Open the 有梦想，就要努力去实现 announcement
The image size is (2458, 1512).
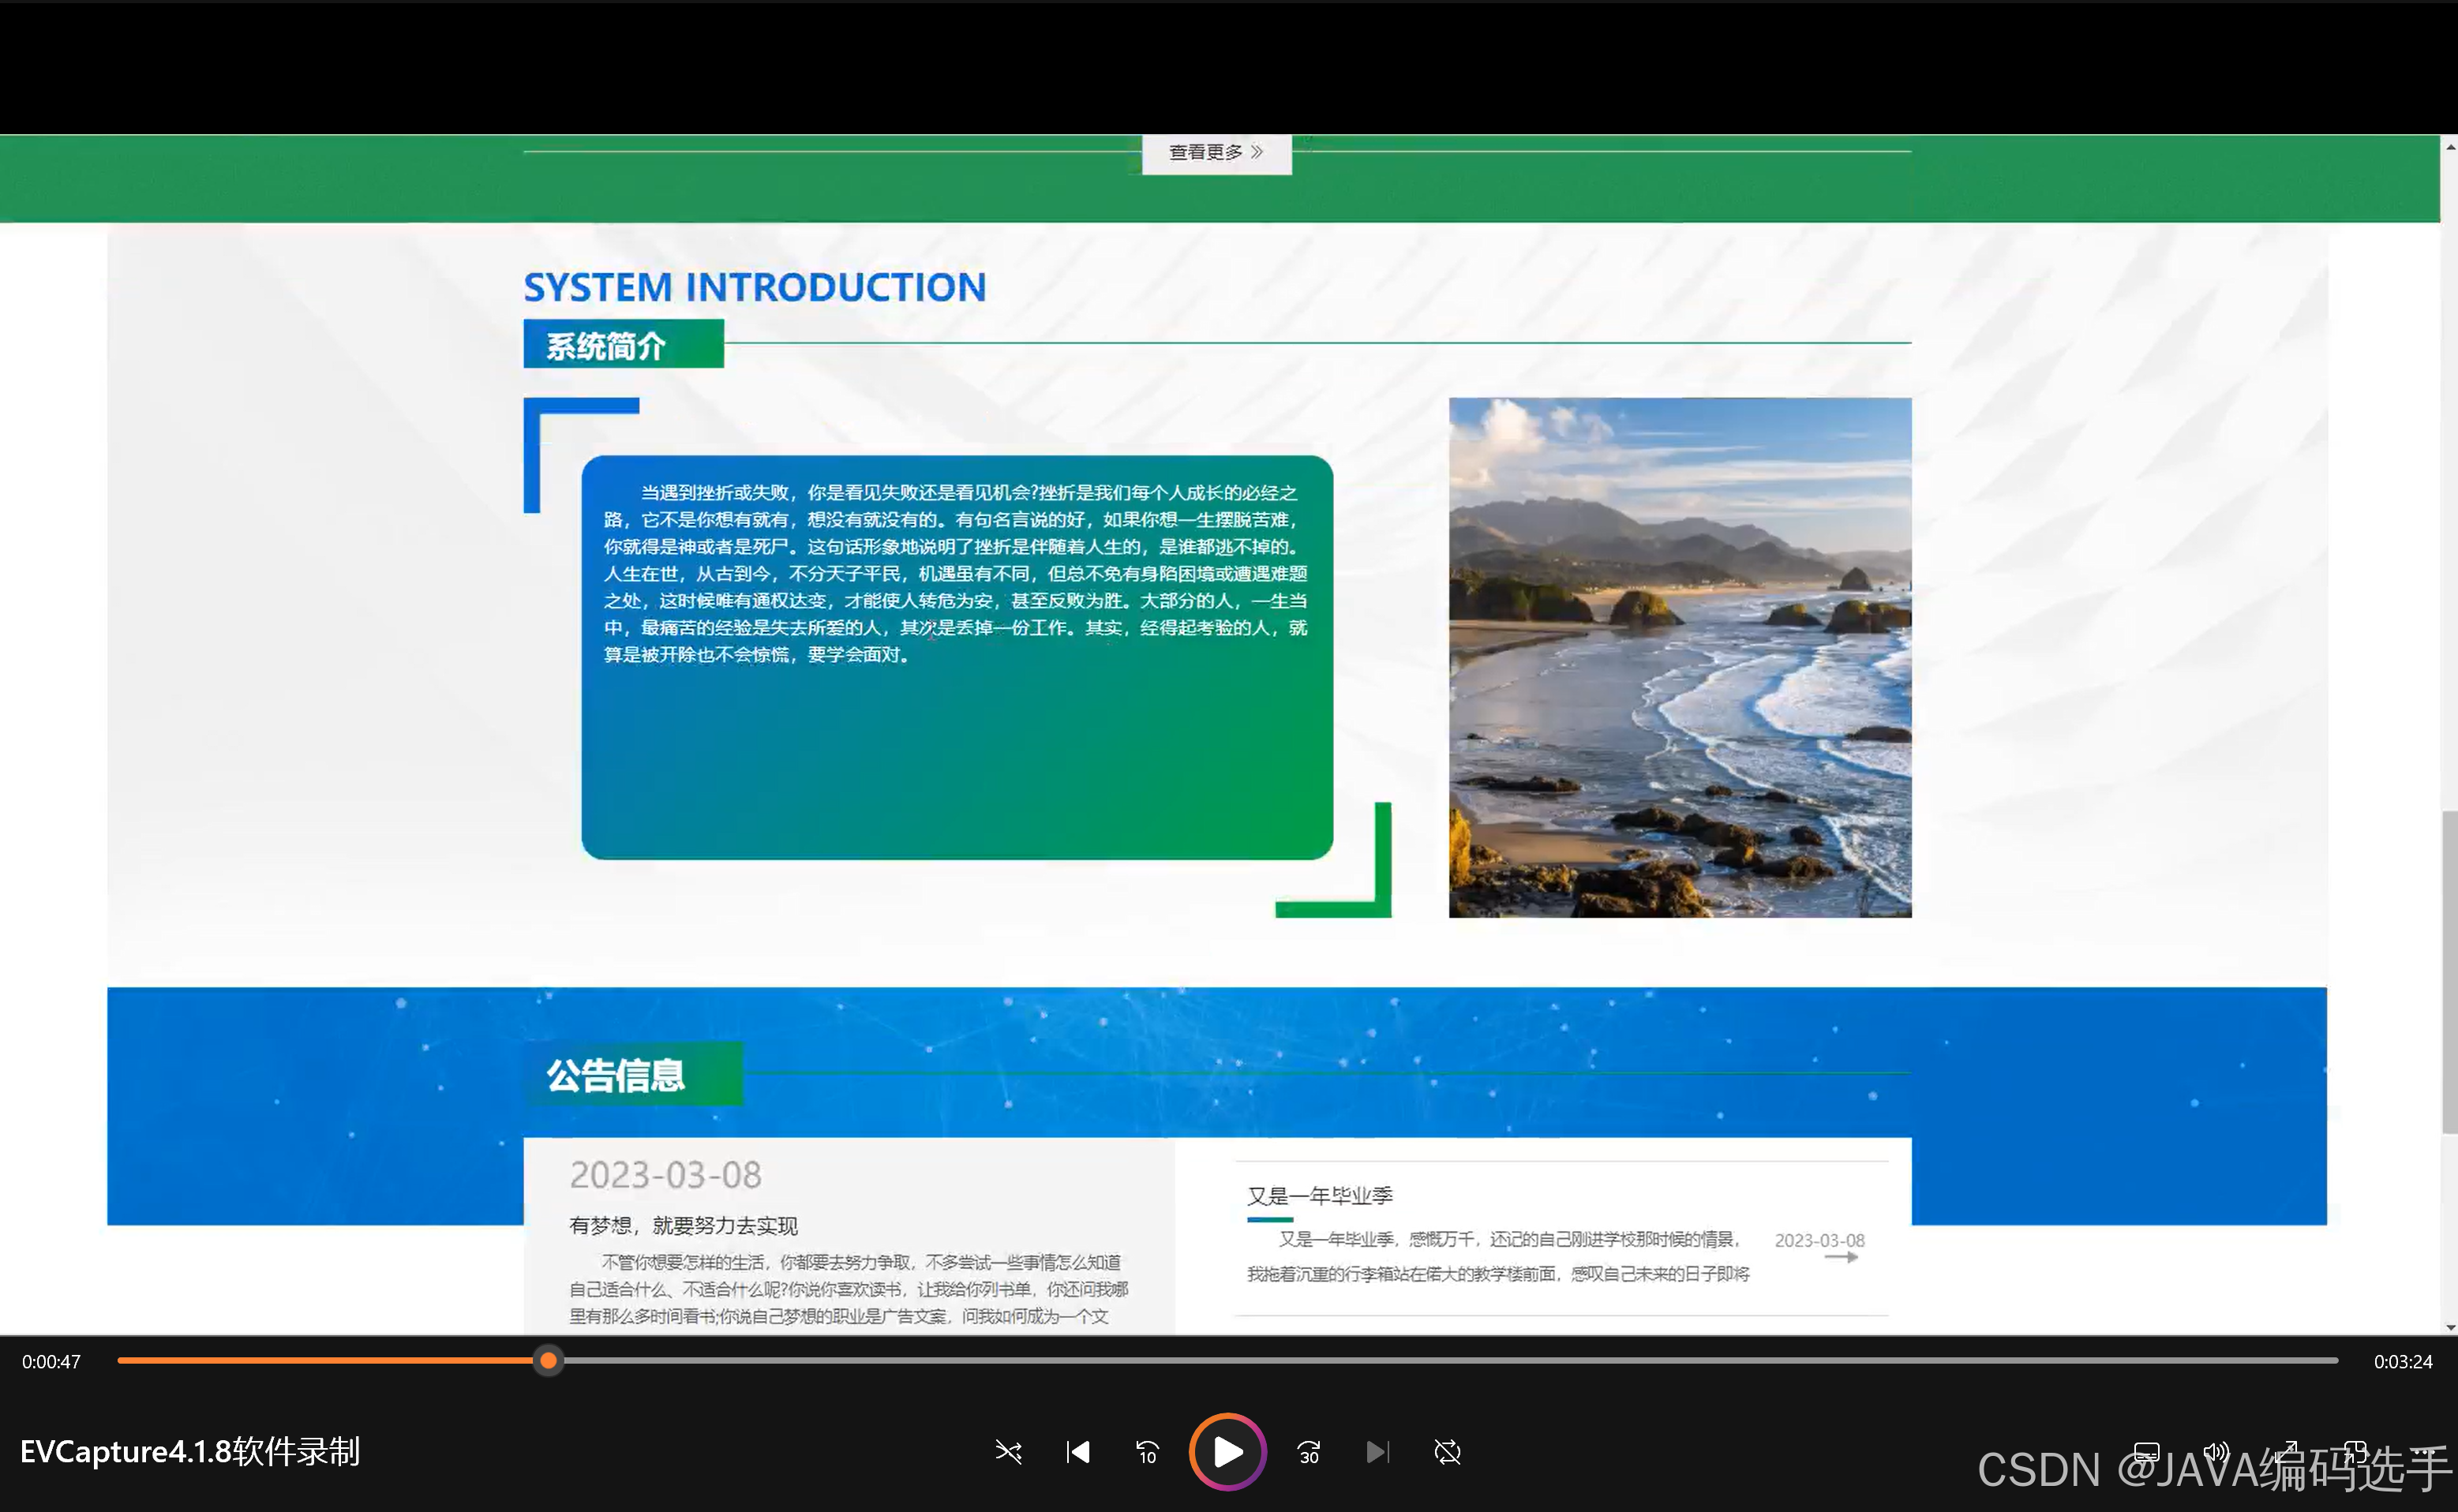683,1225
